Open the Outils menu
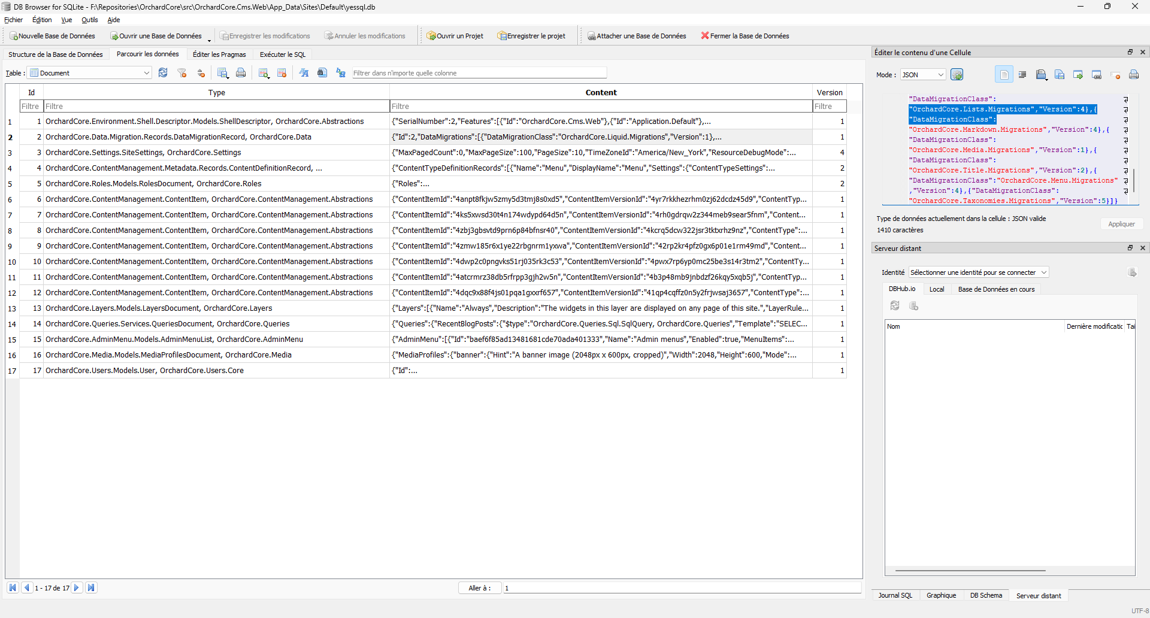Image resolution: width=1150 pixels, height=618 pixels. coord(90,20)
